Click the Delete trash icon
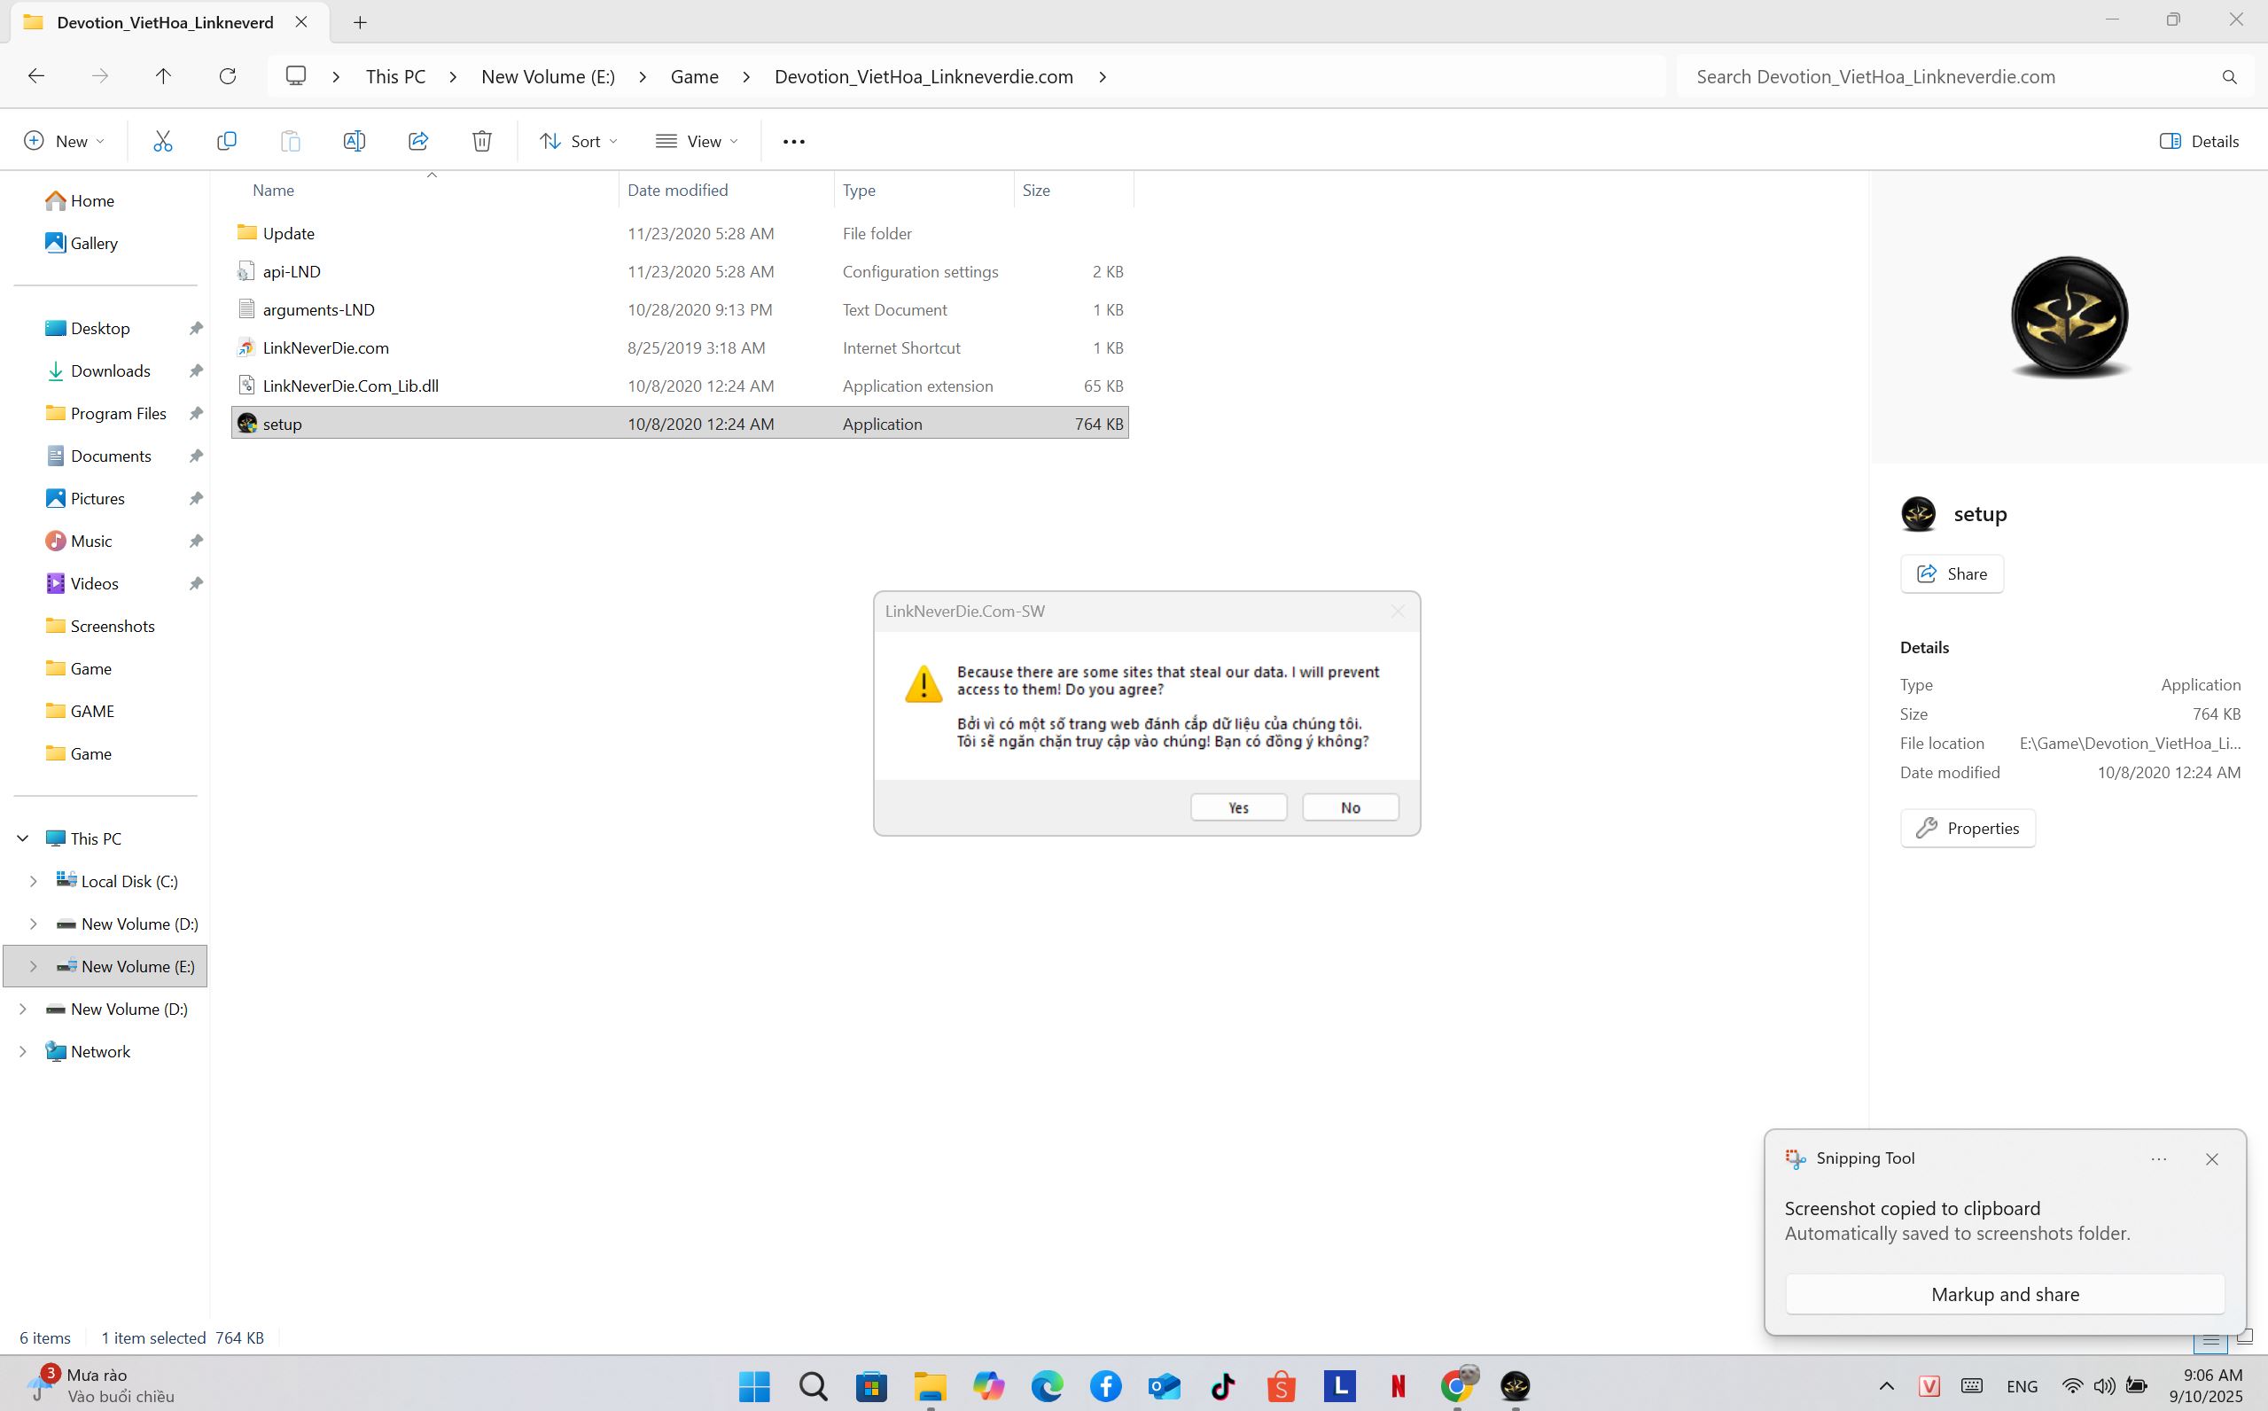This screenshot has height=1411, width=2268. click(481, 141)
